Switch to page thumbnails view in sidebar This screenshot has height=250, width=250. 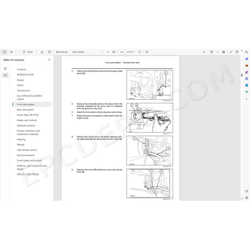(x=5, y=69)
